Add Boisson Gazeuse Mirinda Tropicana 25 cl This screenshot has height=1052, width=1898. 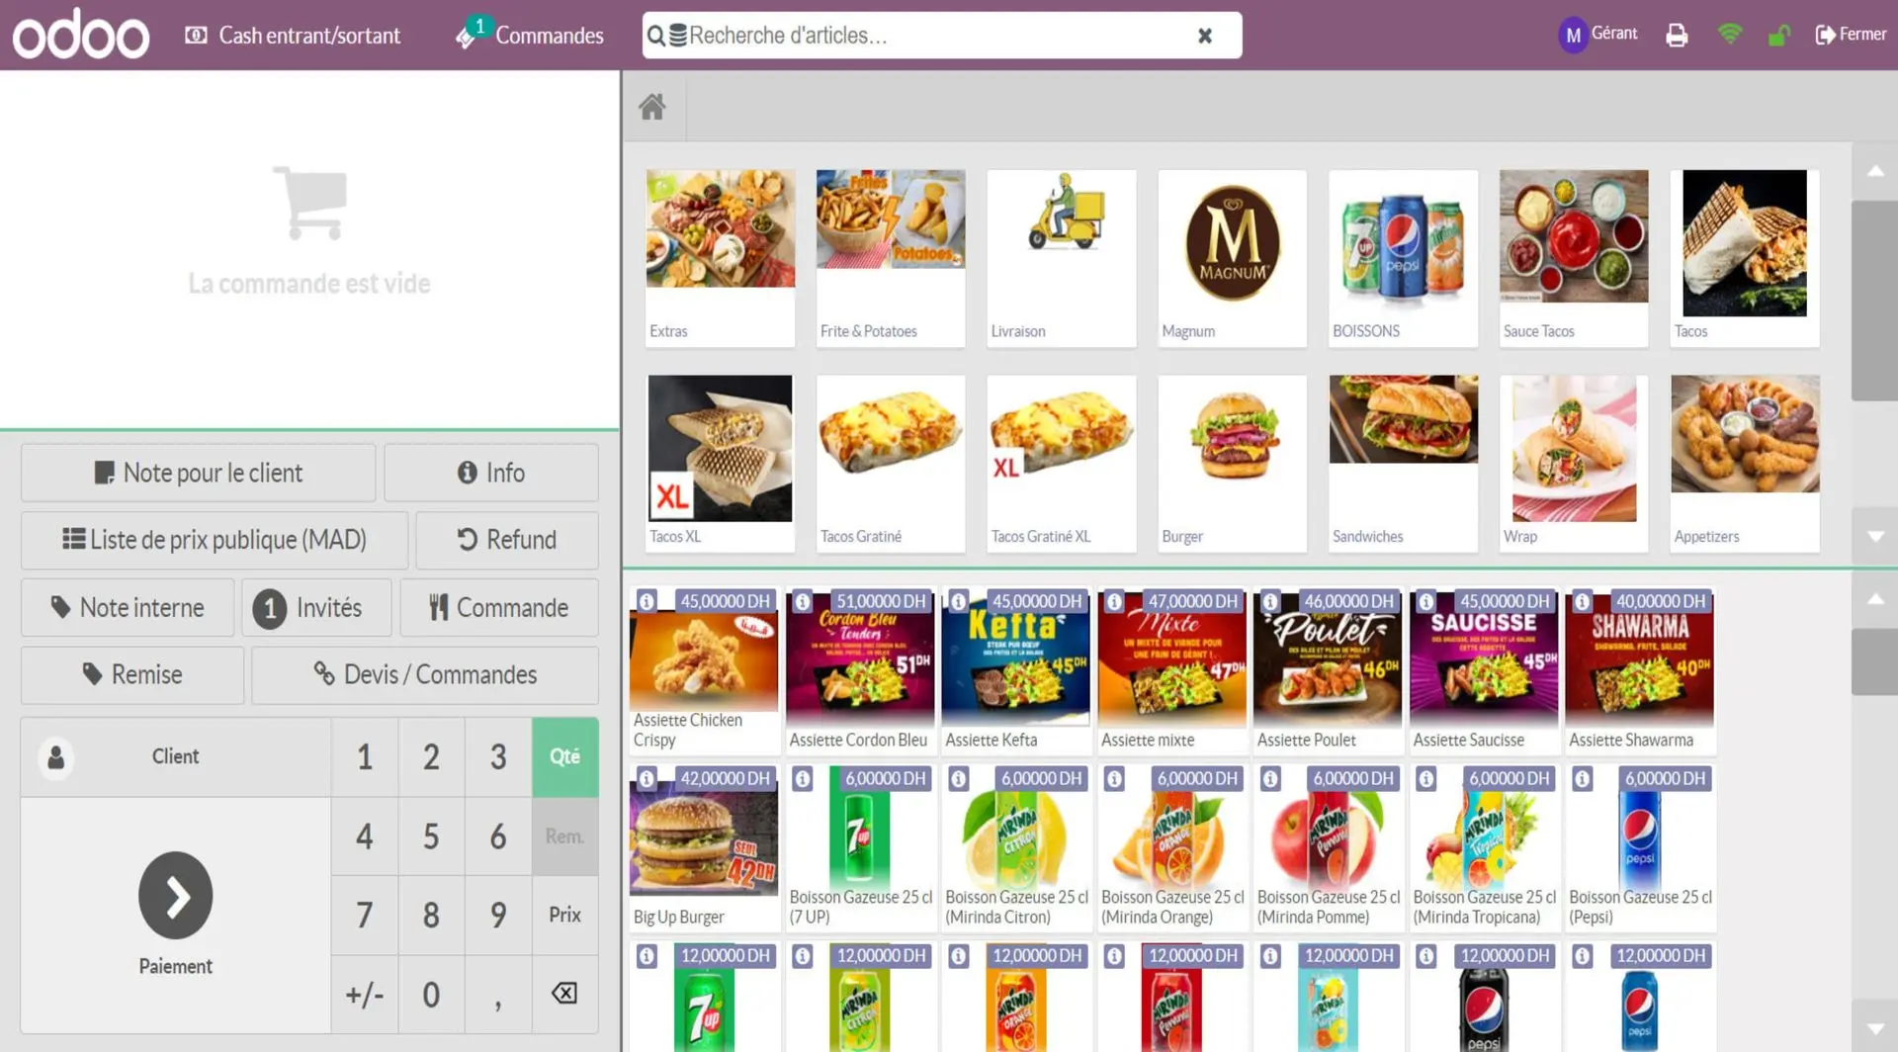click(x=1484, y=847)
